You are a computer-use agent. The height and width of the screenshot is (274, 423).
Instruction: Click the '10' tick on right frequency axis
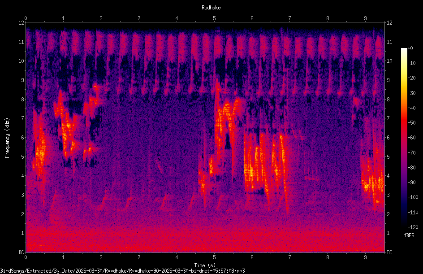point(389,61)
